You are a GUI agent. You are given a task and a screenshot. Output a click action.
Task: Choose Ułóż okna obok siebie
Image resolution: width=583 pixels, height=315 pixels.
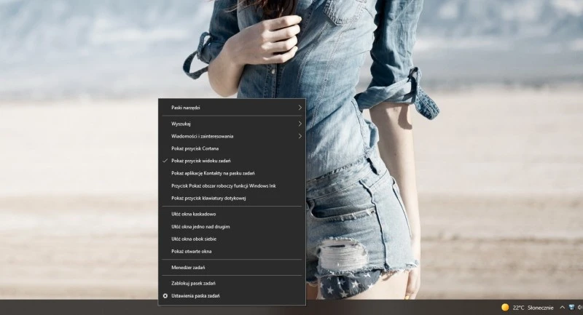pyautogui.click(x=232, y=239)
